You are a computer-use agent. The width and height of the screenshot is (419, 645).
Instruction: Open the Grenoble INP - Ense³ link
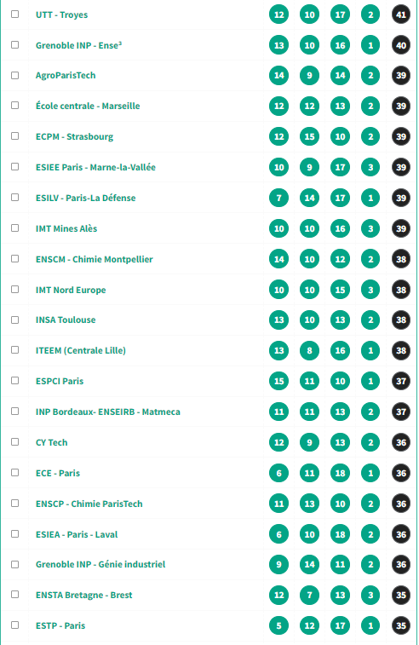click(78, 45)
